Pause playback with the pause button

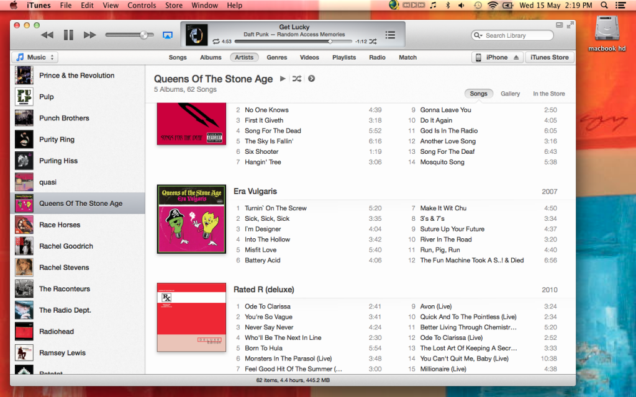[68, 35]
